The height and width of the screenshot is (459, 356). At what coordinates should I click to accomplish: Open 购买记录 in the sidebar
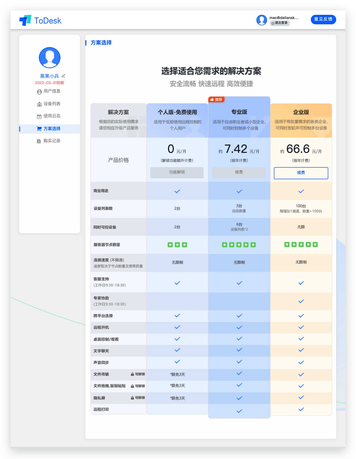pyautogui.click(x=50, y=141)
